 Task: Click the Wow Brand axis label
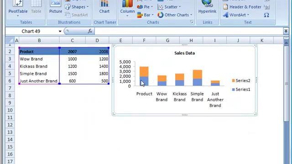pyautogui.click(x=162, y=97)
